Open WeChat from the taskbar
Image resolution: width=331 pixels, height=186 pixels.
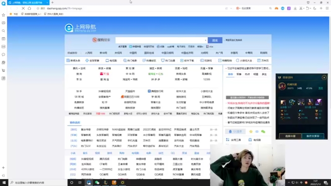point(97,182)
